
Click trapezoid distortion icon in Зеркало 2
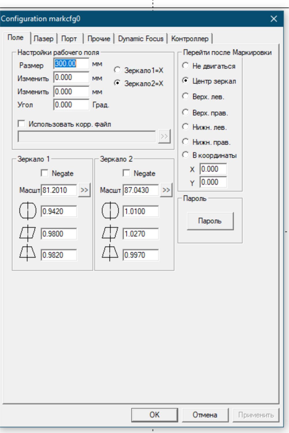click(x=110, y=253)
